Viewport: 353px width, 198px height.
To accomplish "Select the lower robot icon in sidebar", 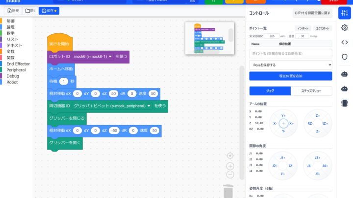I will (x=345, y=88).
